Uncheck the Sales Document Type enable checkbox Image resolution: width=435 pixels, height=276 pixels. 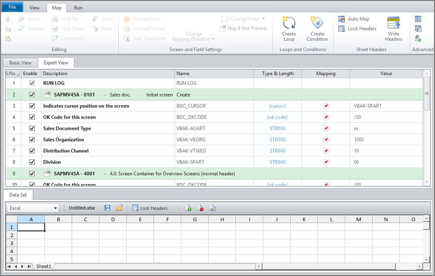(x=32, y=128)
